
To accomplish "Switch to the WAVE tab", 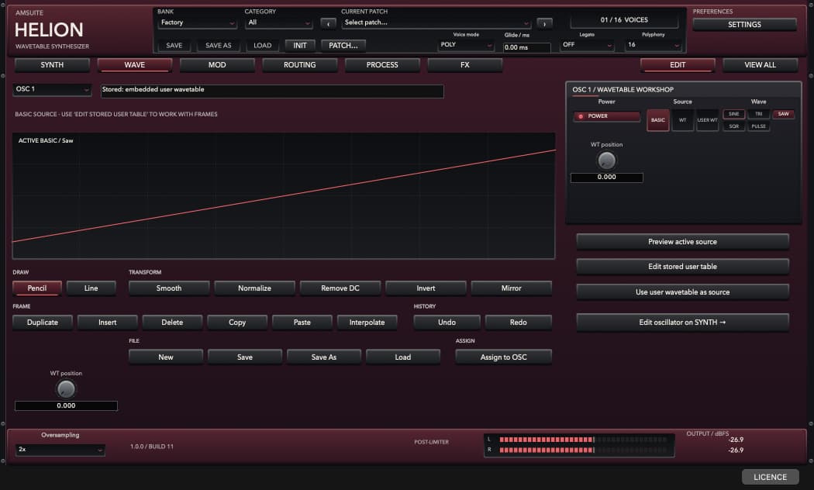I will coord(134,65).
